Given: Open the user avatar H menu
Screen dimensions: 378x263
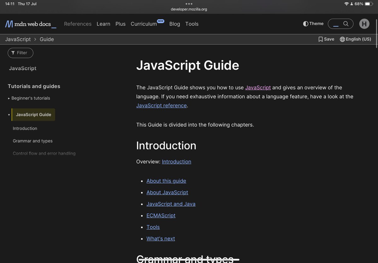Looking at the screenshot, I should tap(364, 24).
